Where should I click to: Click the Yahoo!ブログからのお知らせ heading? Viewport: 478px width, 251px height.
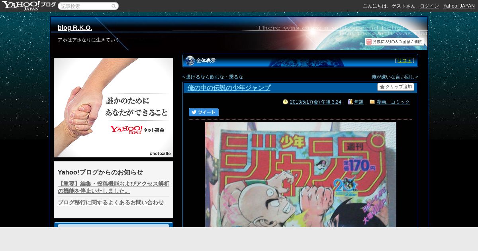[100, 172]
